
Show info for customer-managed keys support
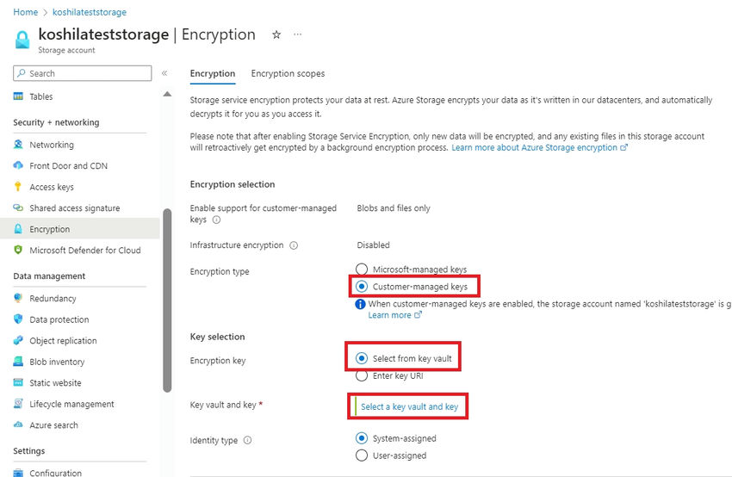click(216, 220)
